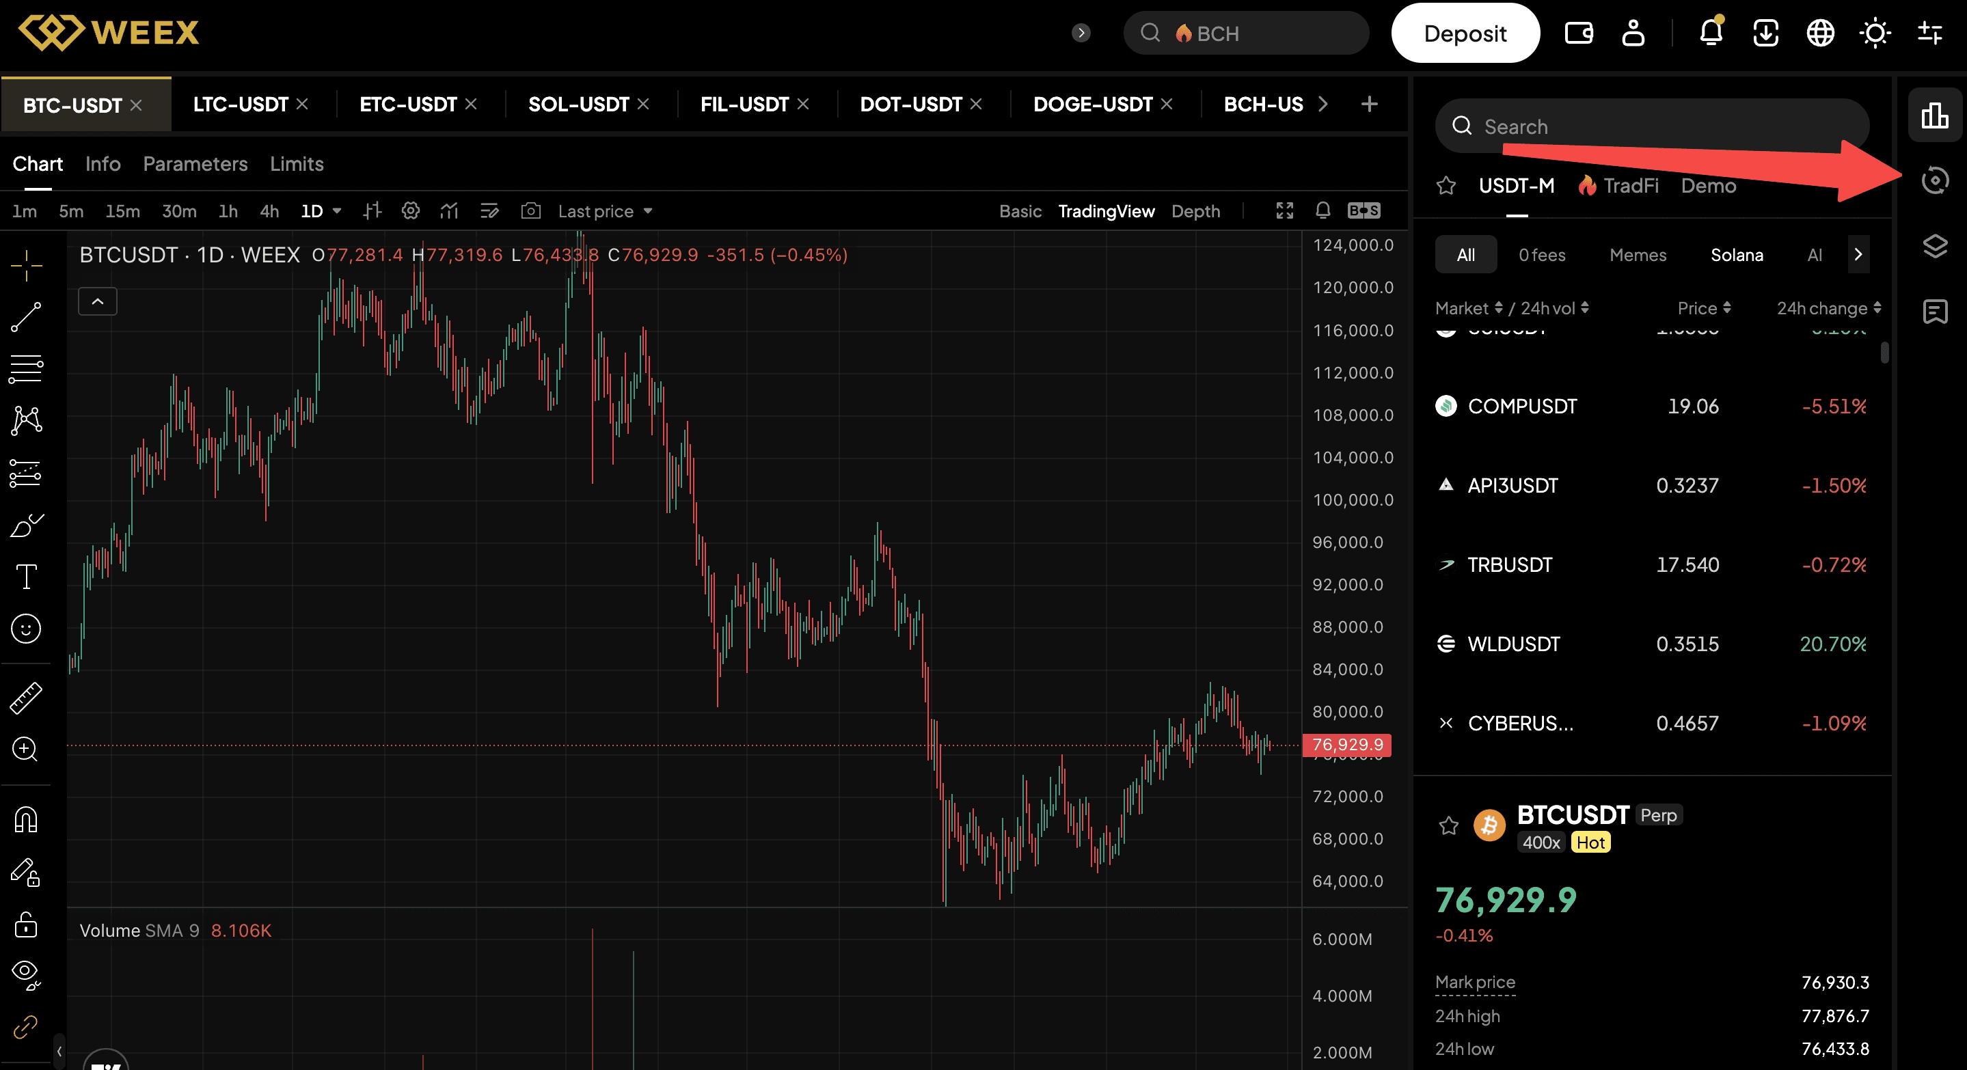Screen dimensions: 1967x1070
Task: Toggle stay in drawing mode
Action: [26, 872]
